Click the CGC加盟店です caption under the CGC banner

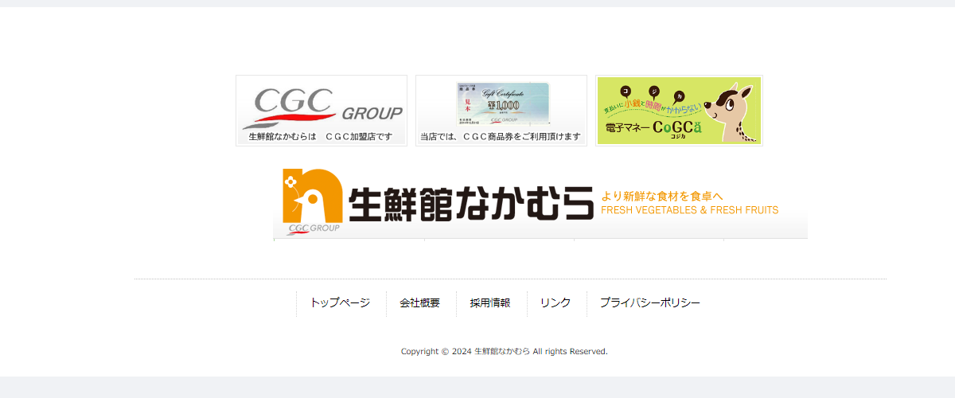pos(321,137)
